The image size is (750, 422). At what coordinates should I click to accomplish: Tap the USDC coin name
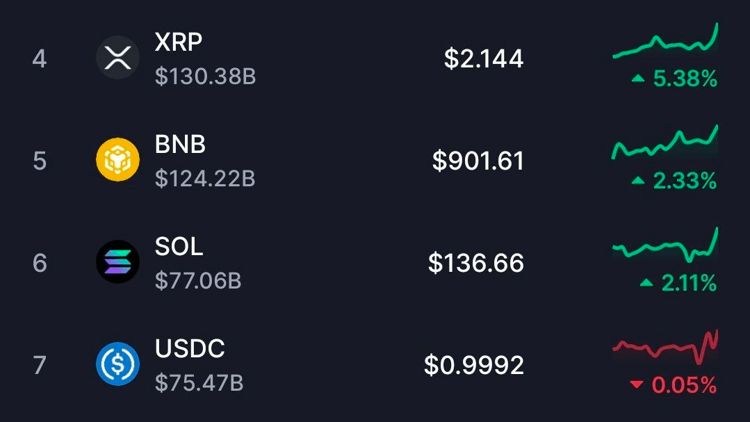point(190,348)
